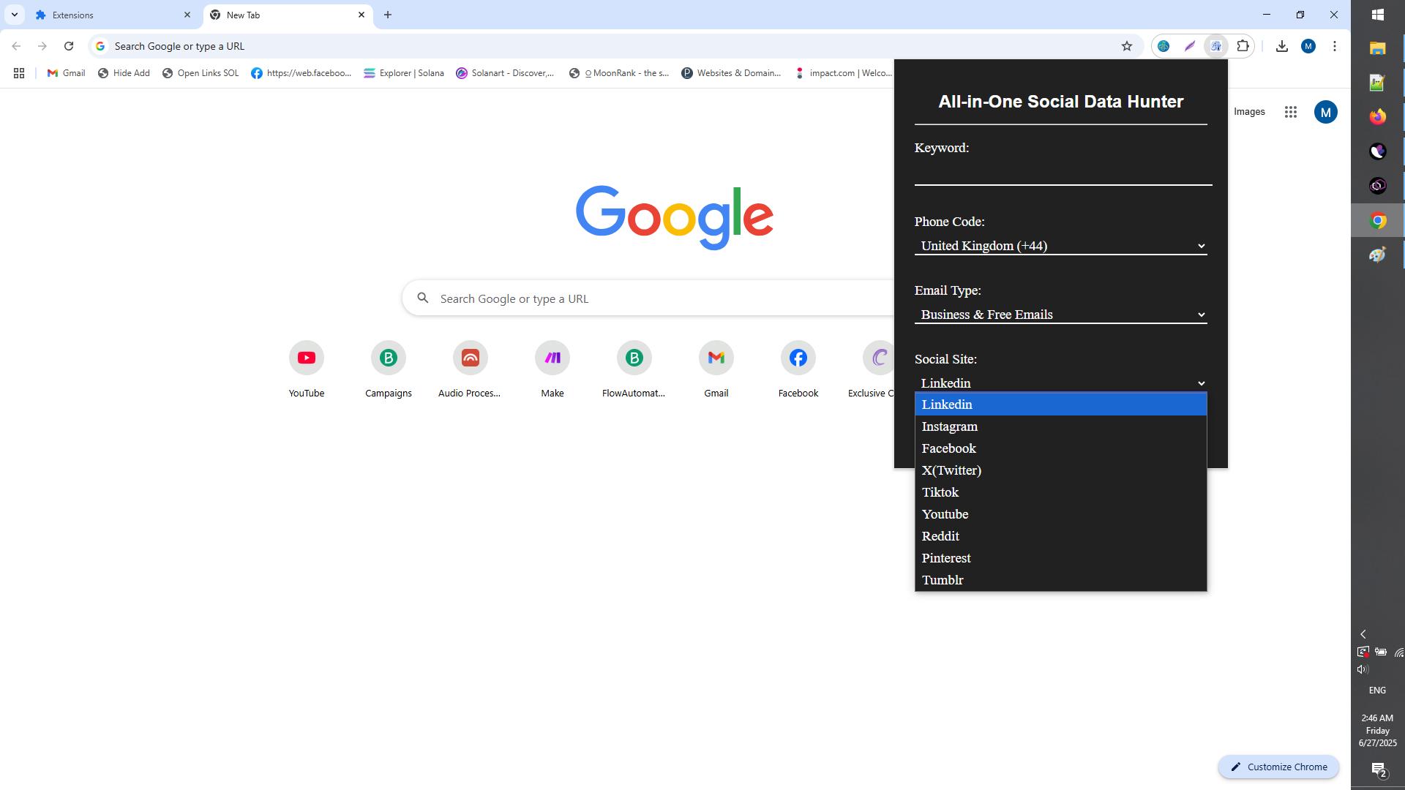Open Google apps grid icon

tap(1291, 112)
